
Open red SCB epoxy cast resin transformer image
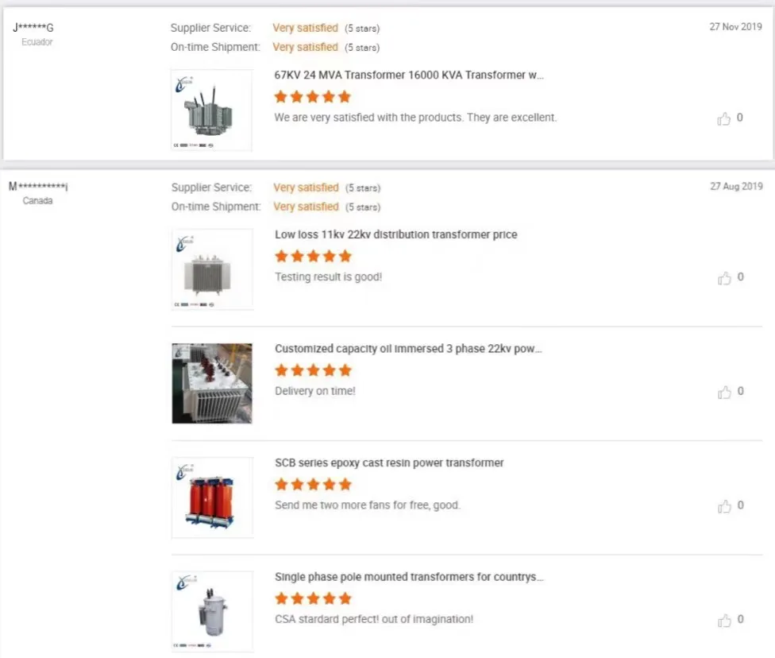212,497
